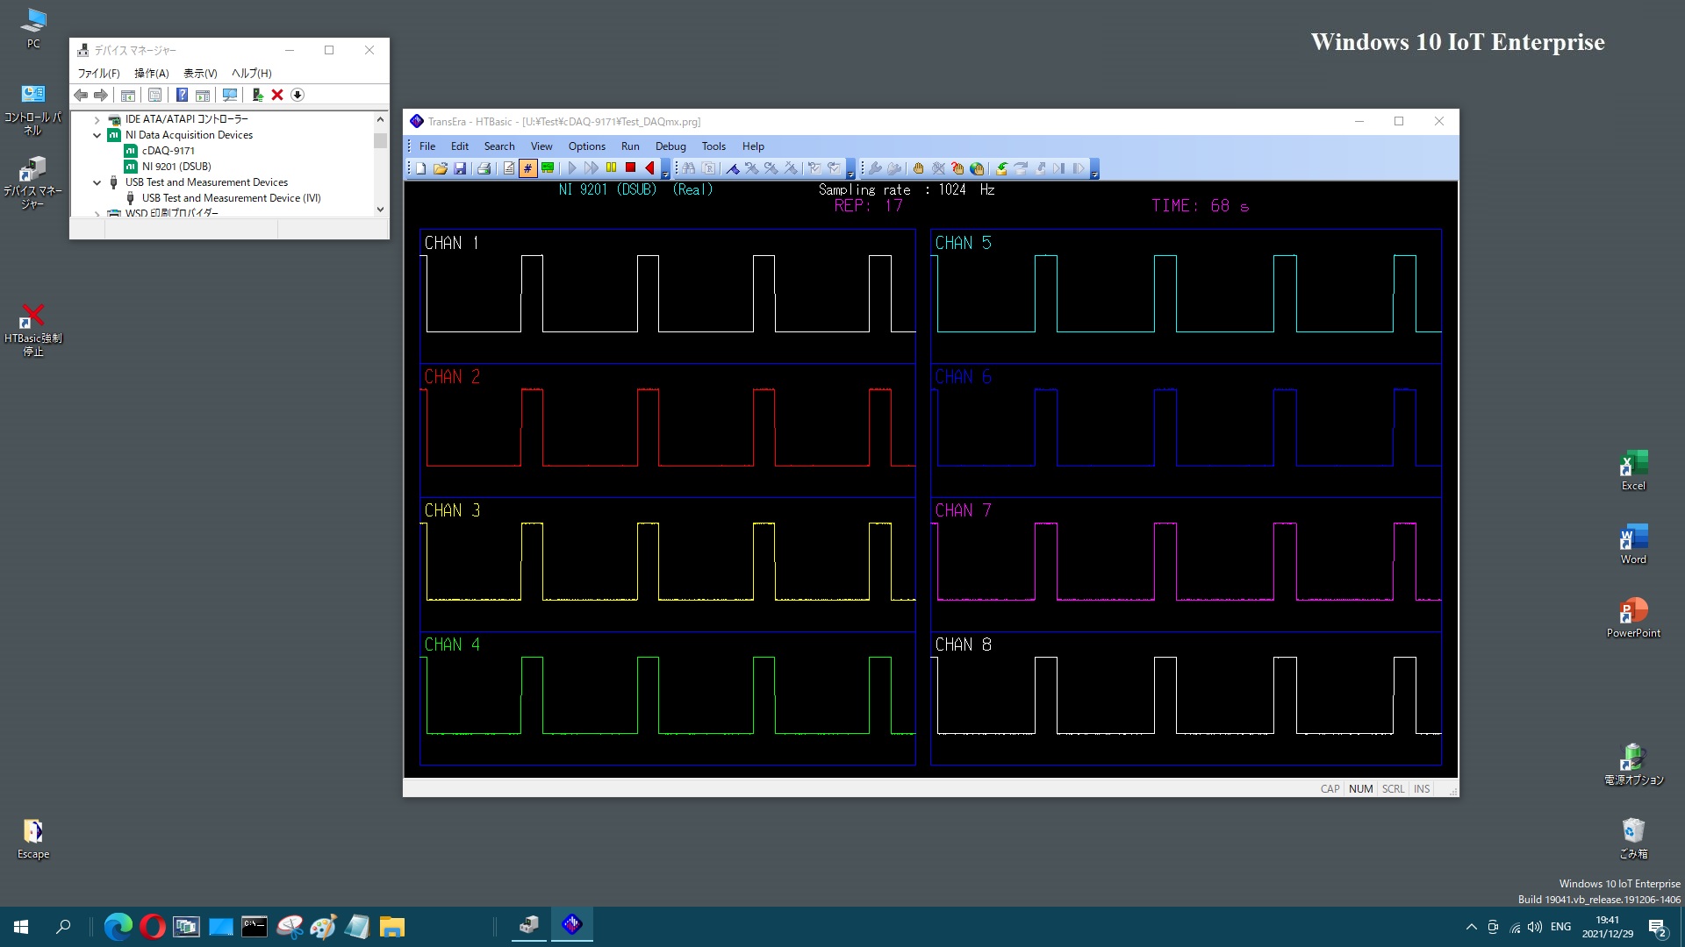Open a program with the folder icon
This screenshot has width=1685, height=947.
(441, 168)
